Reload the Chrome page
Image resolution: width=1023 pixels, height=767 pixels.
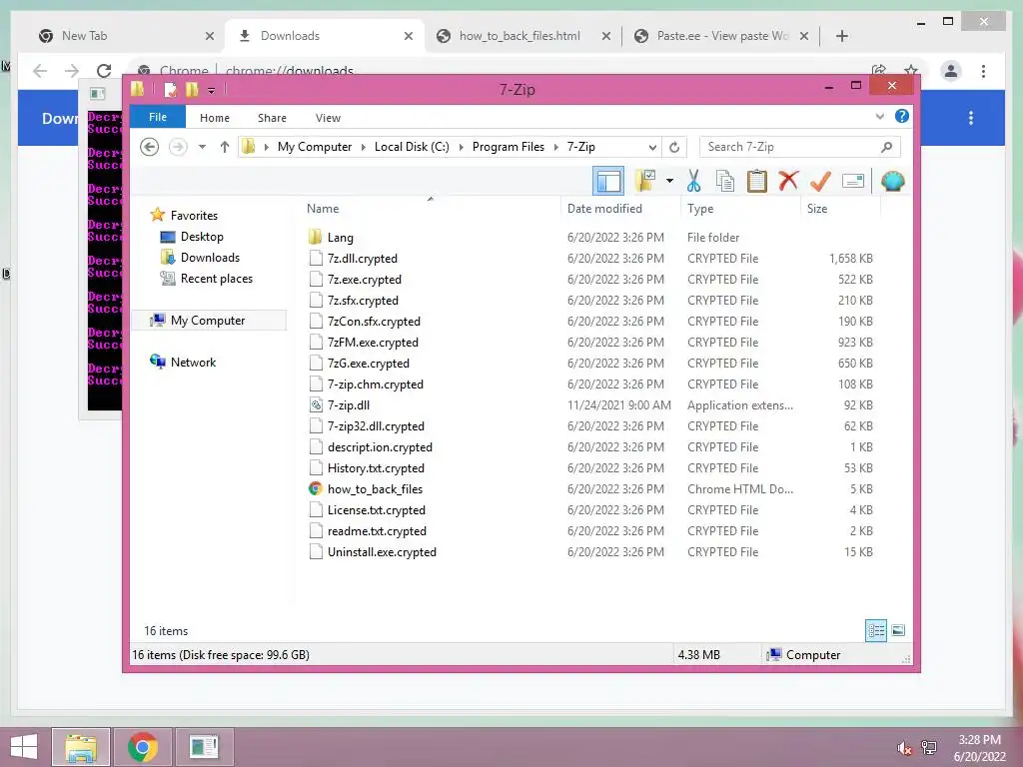coord(104,71)
